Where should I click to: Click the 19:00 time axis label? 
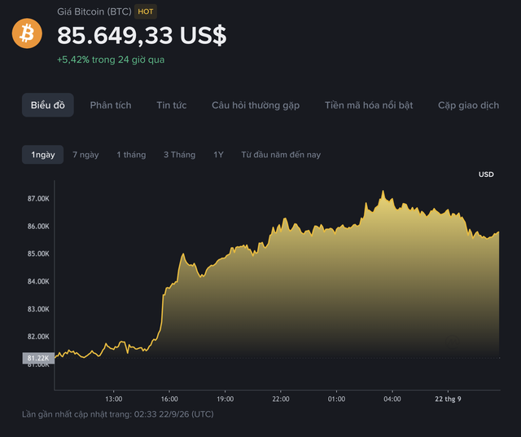click(x=225, y=399)
